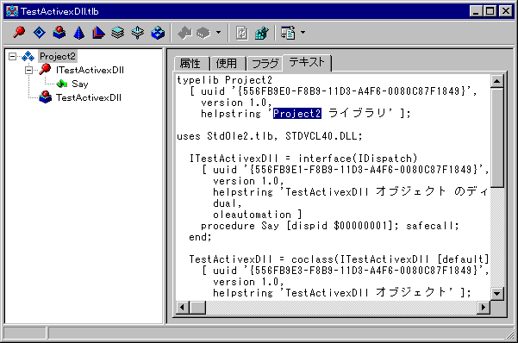518x343 pixels.
Task: Click the 'oleautomation ]' line
Action: pos(258,215)
